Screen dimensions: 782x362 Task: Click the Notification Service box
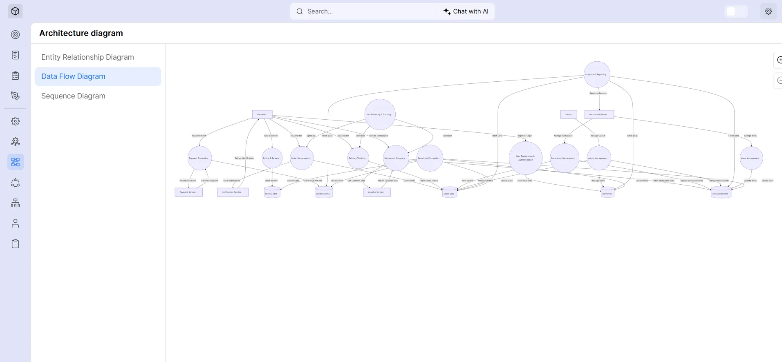[233, 192]
